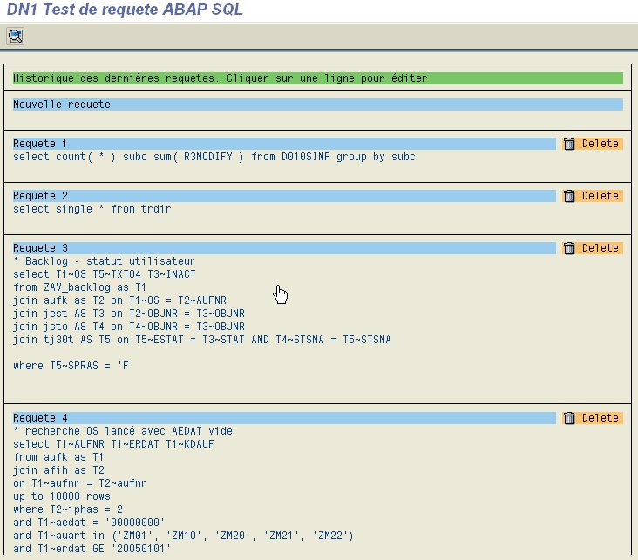
Task: Click the 'where T5~SPRAS = 'F'' line
Action: [73, 366]
